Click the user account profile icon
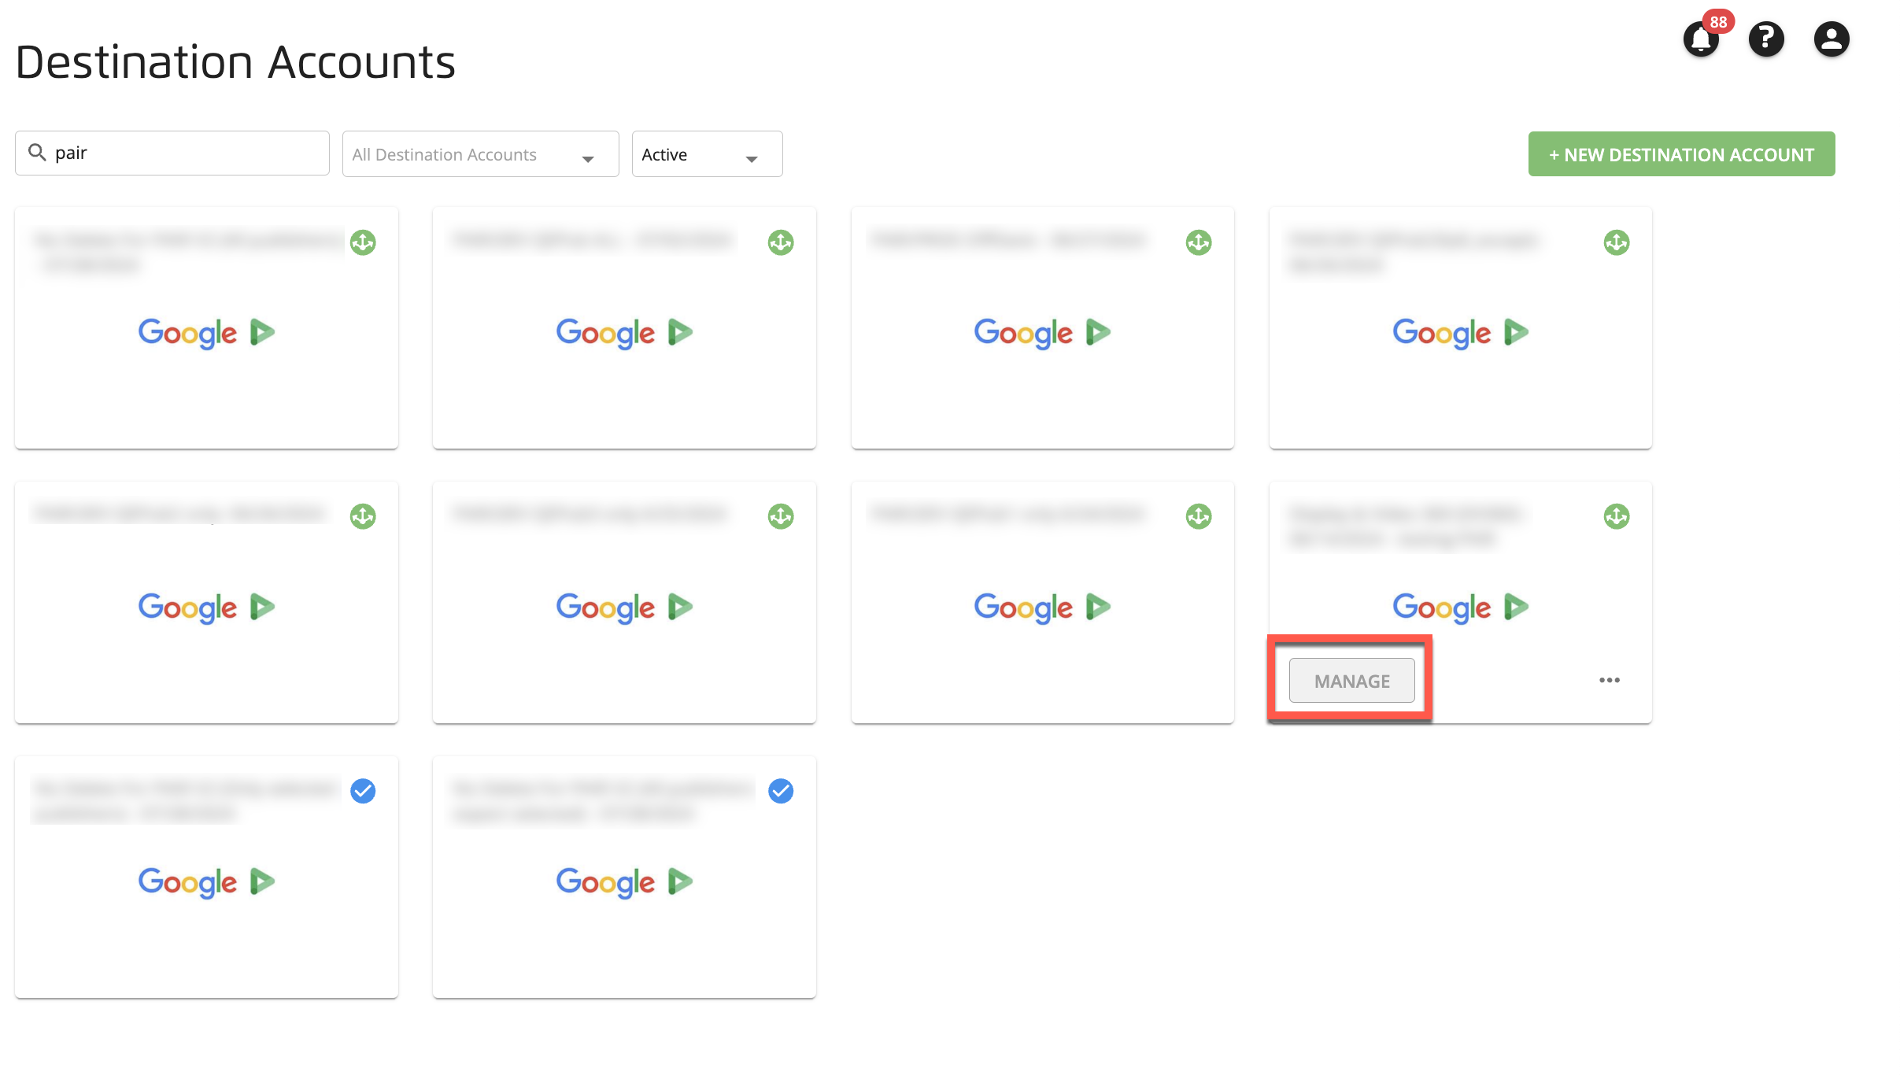Screen dimensions: 1900x1075 pyautogui.click(x=1831, y=38)
